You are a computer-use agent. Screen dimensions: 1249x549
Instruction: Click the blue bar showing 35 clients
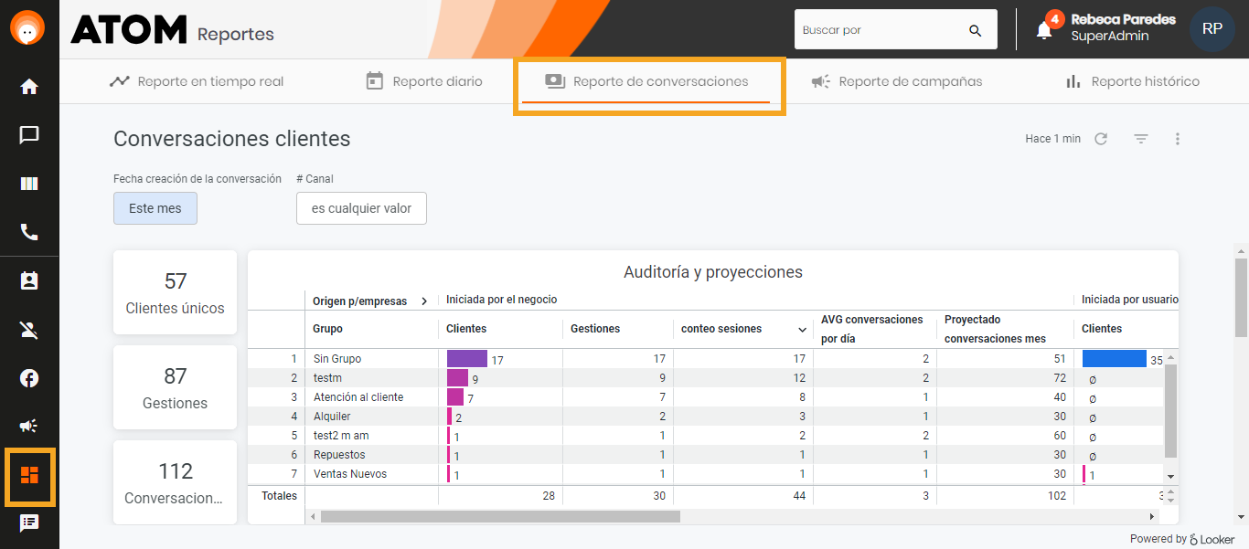pyautogui.click(x=1115, y=359)
